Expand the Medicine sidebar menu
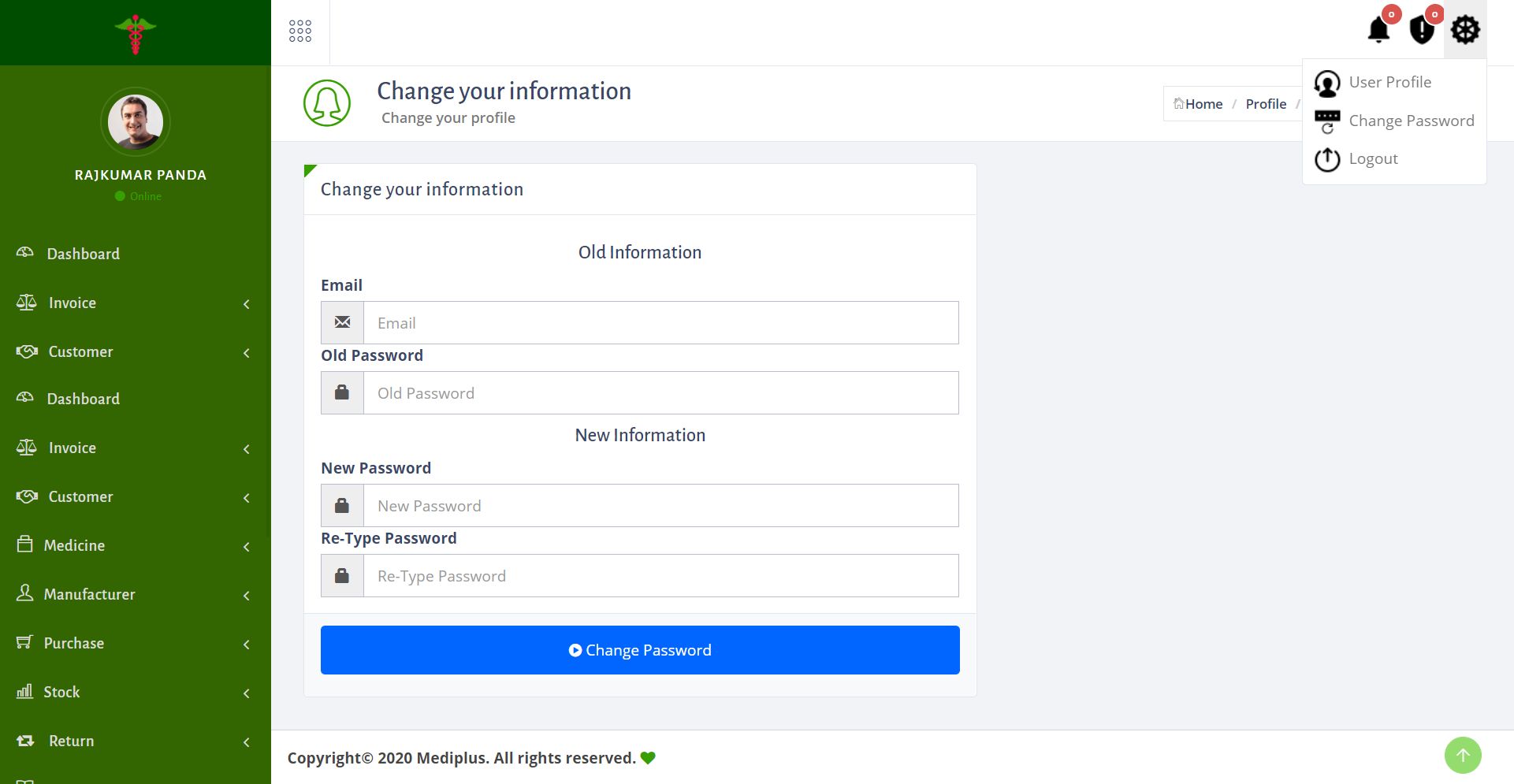The width and height of the screenshot is (1514, 784). (75, 545)
